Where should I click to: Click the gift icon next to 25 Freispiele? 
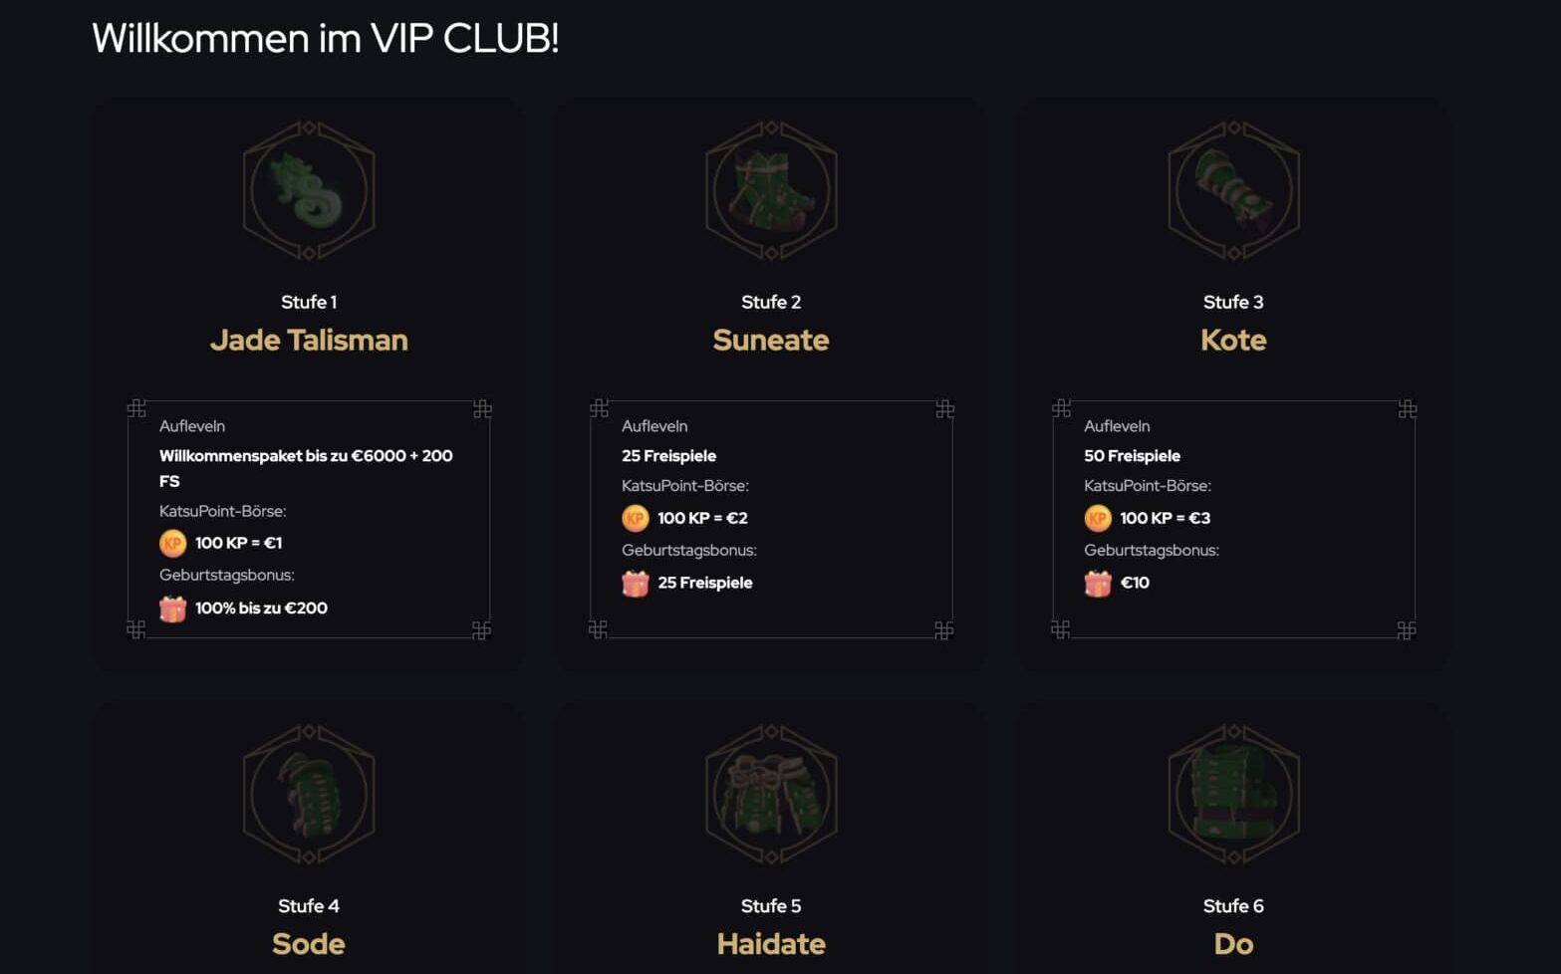click(x=634, y=583)
